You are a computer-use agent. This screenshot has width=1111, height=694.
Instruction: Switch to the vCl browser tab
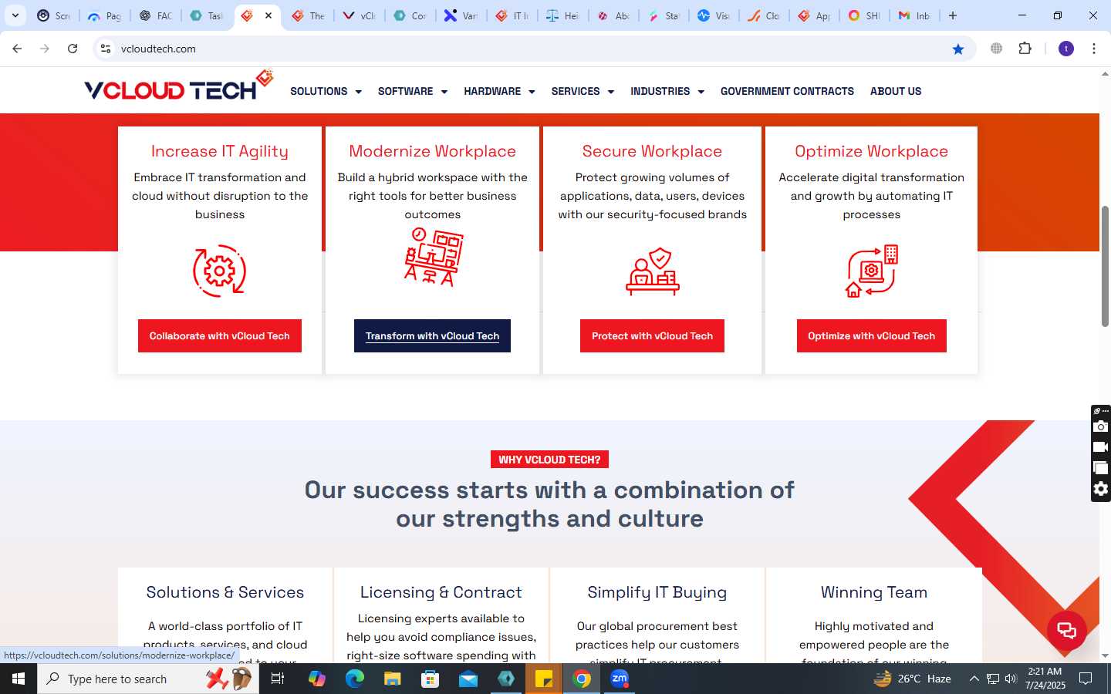click(360, 15)
